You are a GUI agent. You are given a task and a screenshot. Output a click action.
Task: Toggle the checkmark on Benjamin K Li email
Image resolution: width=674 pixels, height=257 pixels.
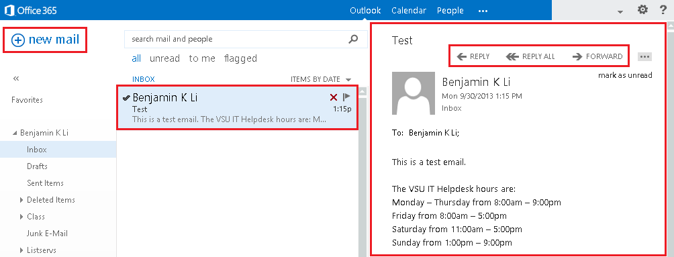(x=126, y=98)
